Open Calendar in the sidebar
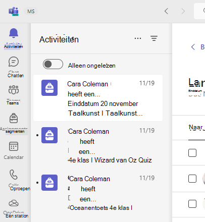Screen dimensions: 205x222 [x=14, y=150]
